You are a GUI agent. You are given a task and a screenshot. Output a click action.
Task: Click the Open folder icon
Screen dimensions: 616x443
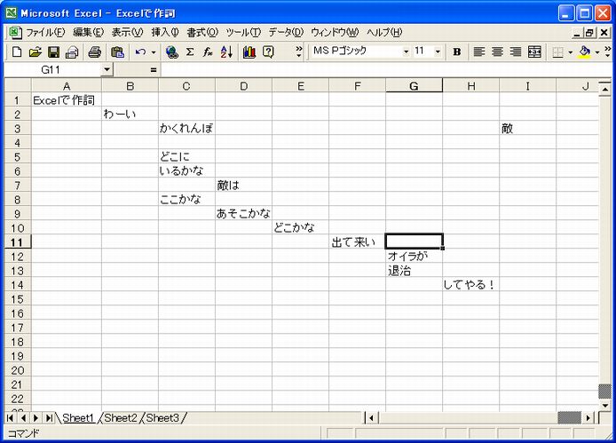click(x=35, y=51)
